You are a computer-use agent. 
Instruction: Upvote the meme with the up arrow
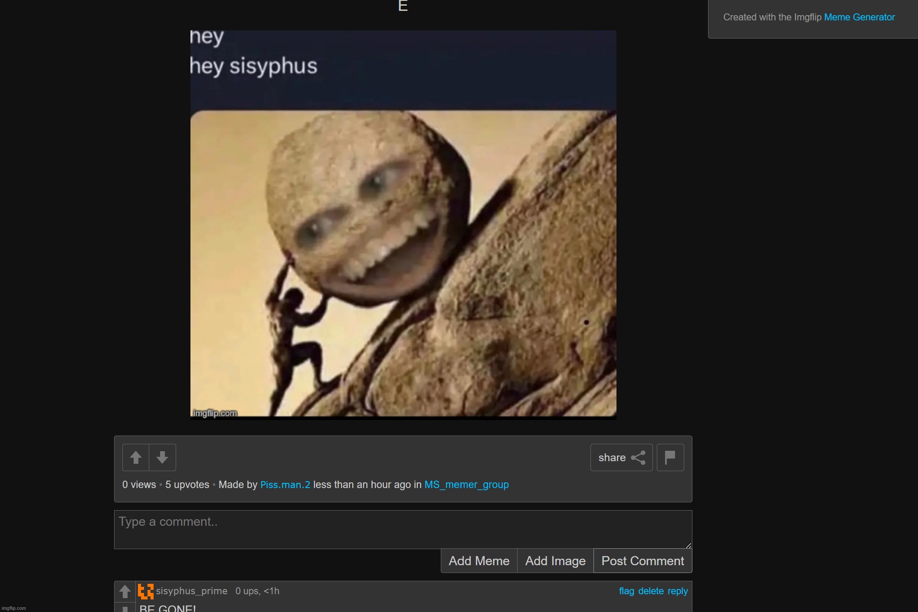coord(136,457)
